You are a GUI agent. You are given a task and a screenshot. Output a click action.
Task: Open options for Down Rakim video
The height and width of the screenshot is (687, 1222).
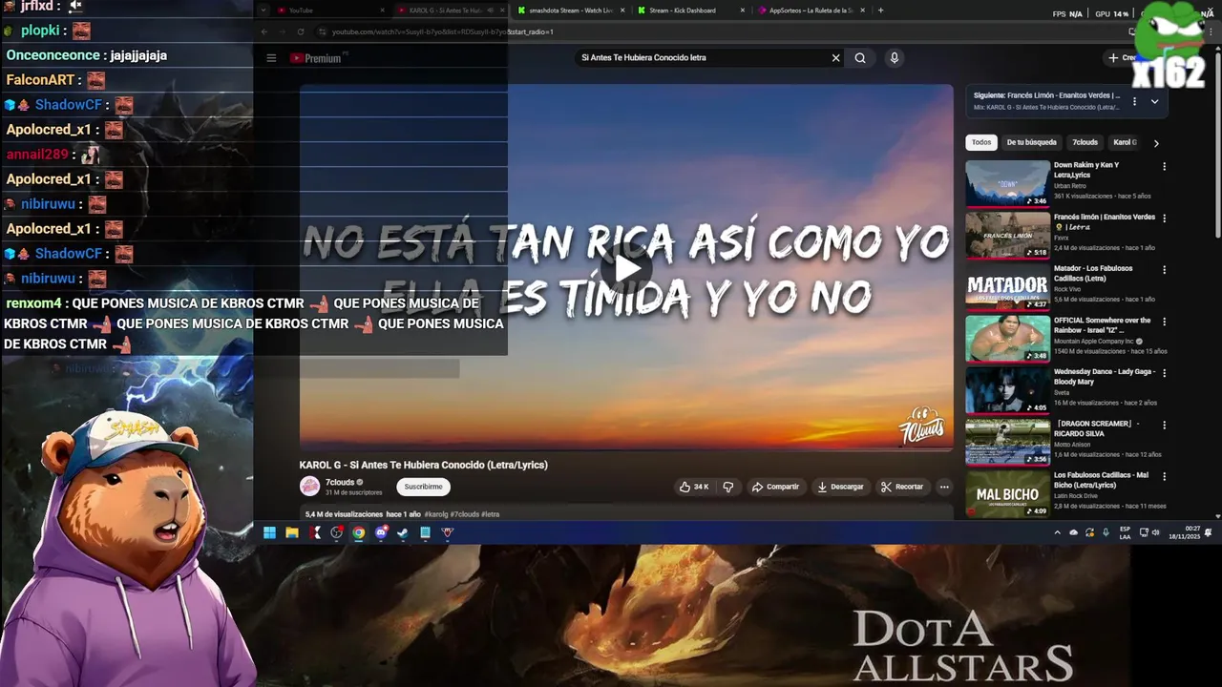tap(1164, 166)
